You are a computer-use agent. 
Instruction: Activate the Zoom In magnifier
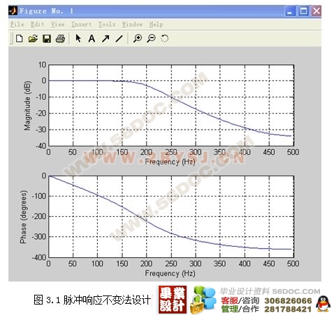tap(138, 38)
